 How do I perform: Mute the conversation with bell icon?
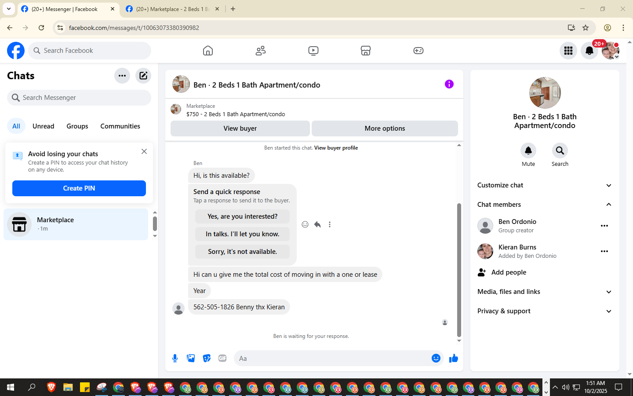click(528, 150)
